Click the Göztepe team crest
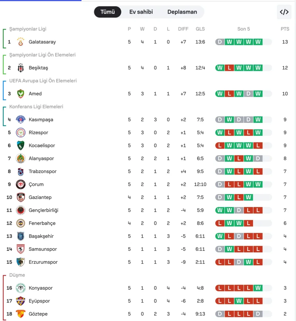 (20, 314)
